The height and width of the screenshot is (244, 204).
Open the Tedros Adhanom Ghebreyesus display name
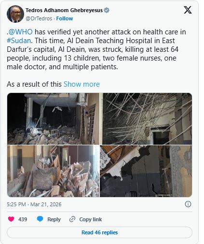pyautogui.click(x=64, y=10)
